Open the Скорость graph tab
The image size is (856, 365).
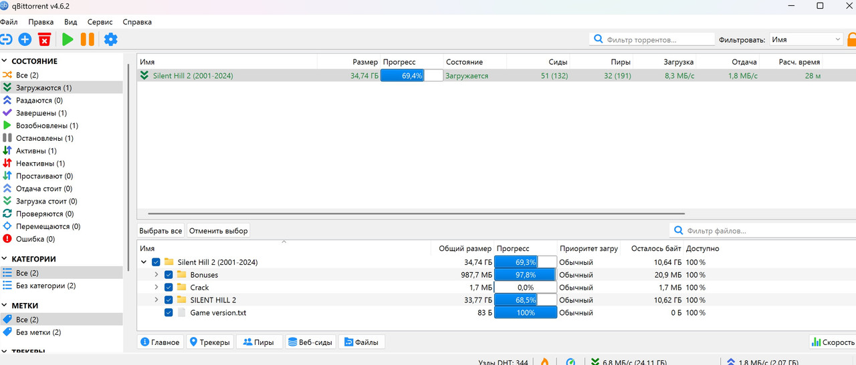[833, 342]
